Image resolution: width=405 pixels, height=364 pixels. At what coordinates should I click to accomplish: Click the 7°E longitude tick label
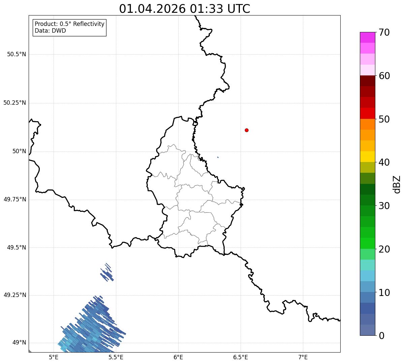(x=303, y=357)
